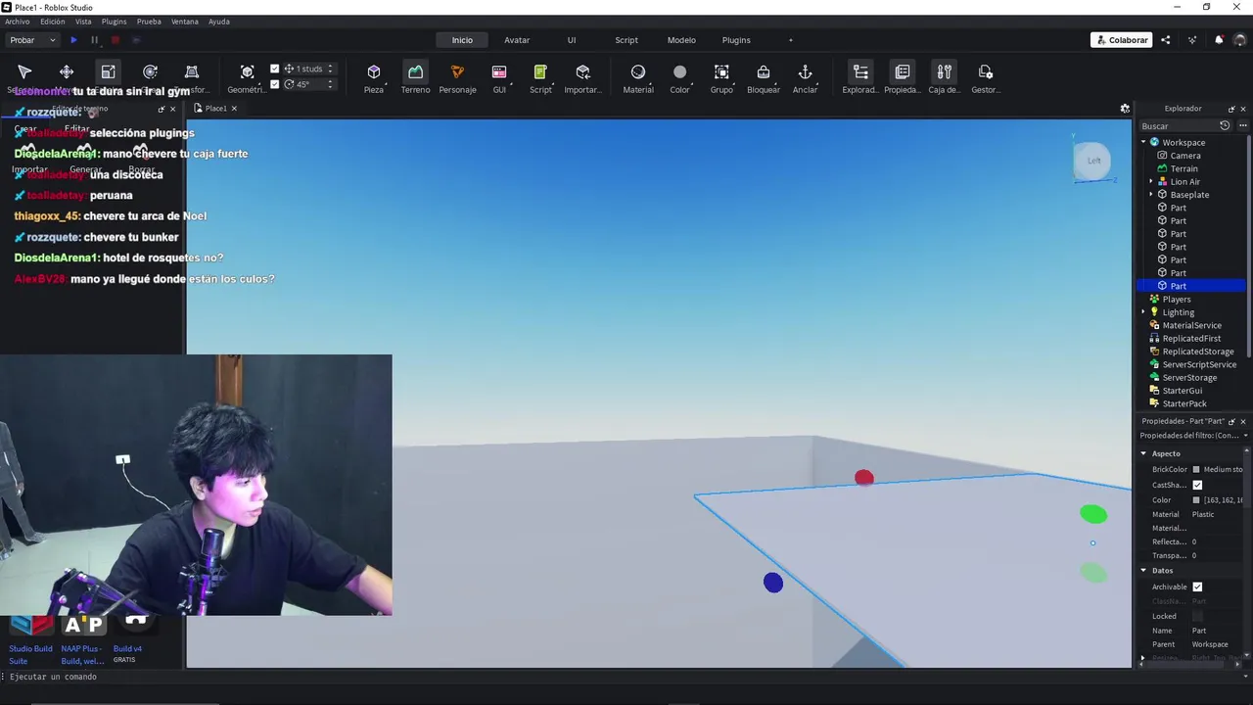1253x705 pixels.
Task: Click the Grupo group tool
Action: click(x=721, y=77)
